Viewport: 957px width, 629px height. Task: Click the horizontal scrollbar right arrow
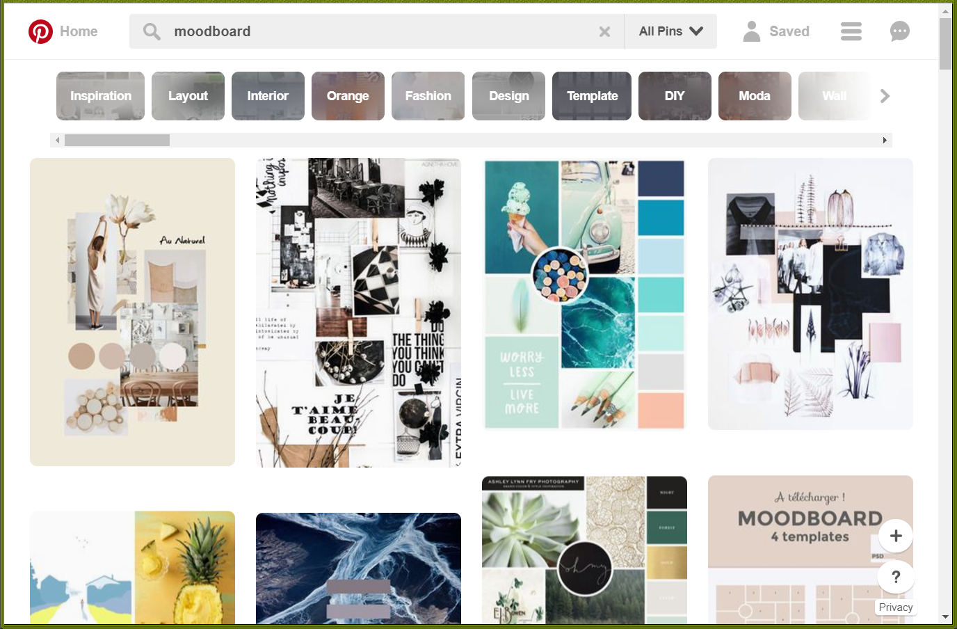(885, 140)
